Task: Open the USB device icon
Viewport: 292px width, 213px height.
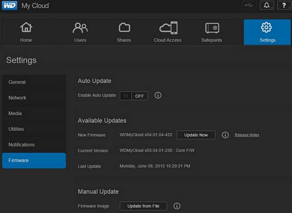Action: click(249, 5)
